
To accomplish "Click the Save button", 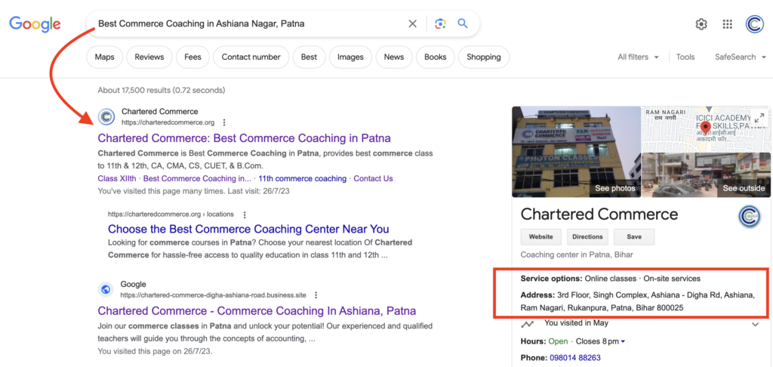I will click(634, 237).
